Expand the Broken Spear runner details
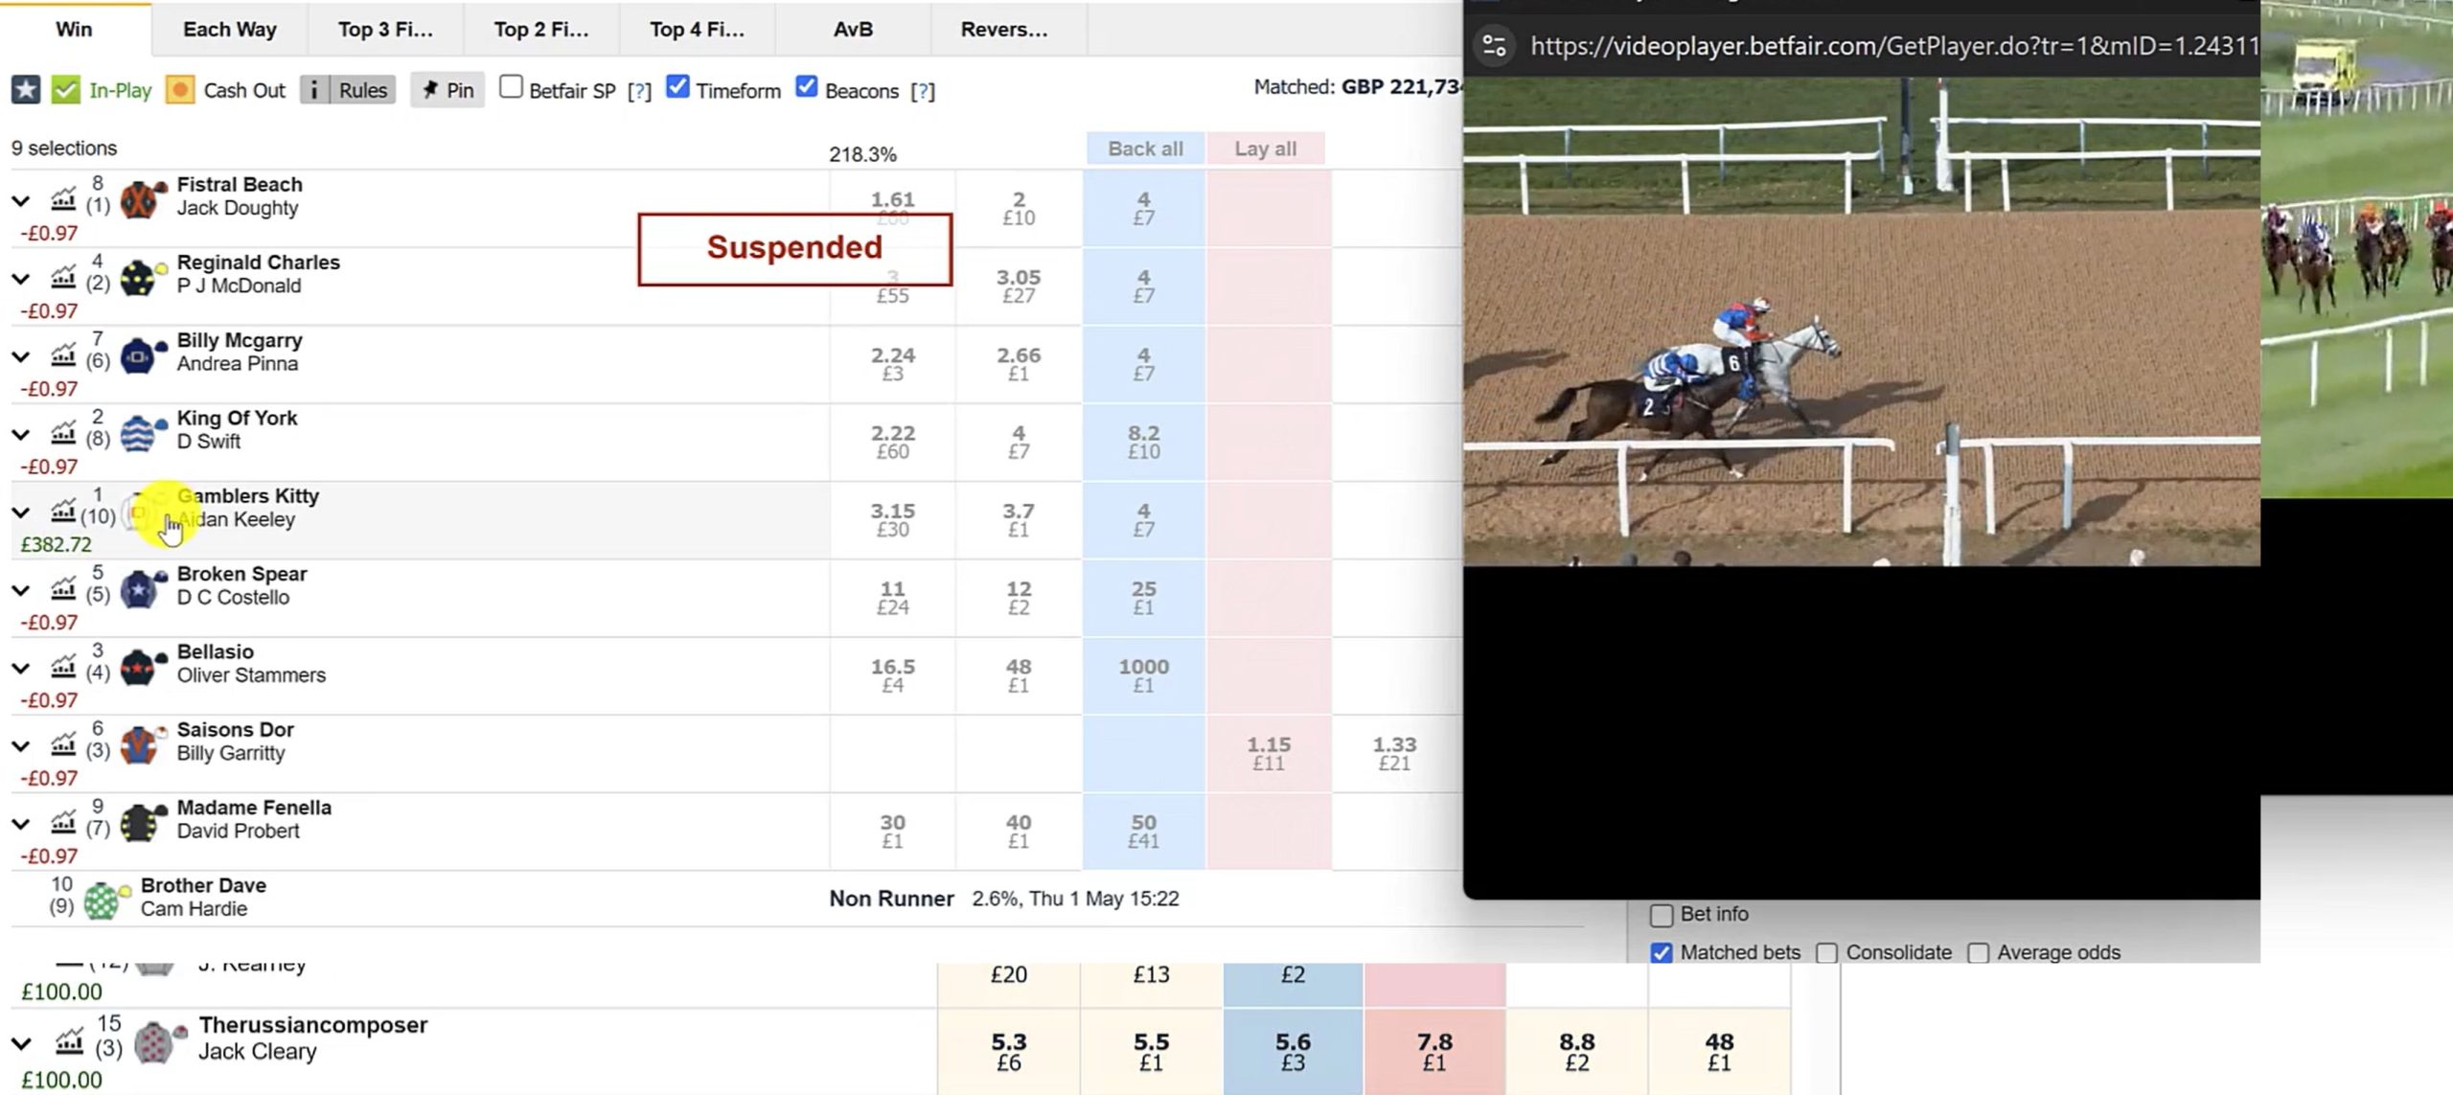Image resolution: width=2453 pixels, height=1095 pixels. (x=21, y=590)
